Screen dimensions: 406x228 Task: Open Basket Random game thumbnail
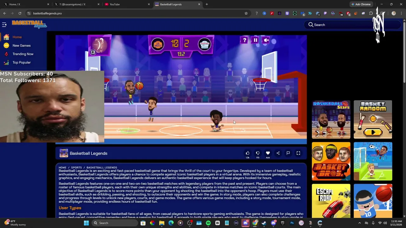click(x=373, y=120)
